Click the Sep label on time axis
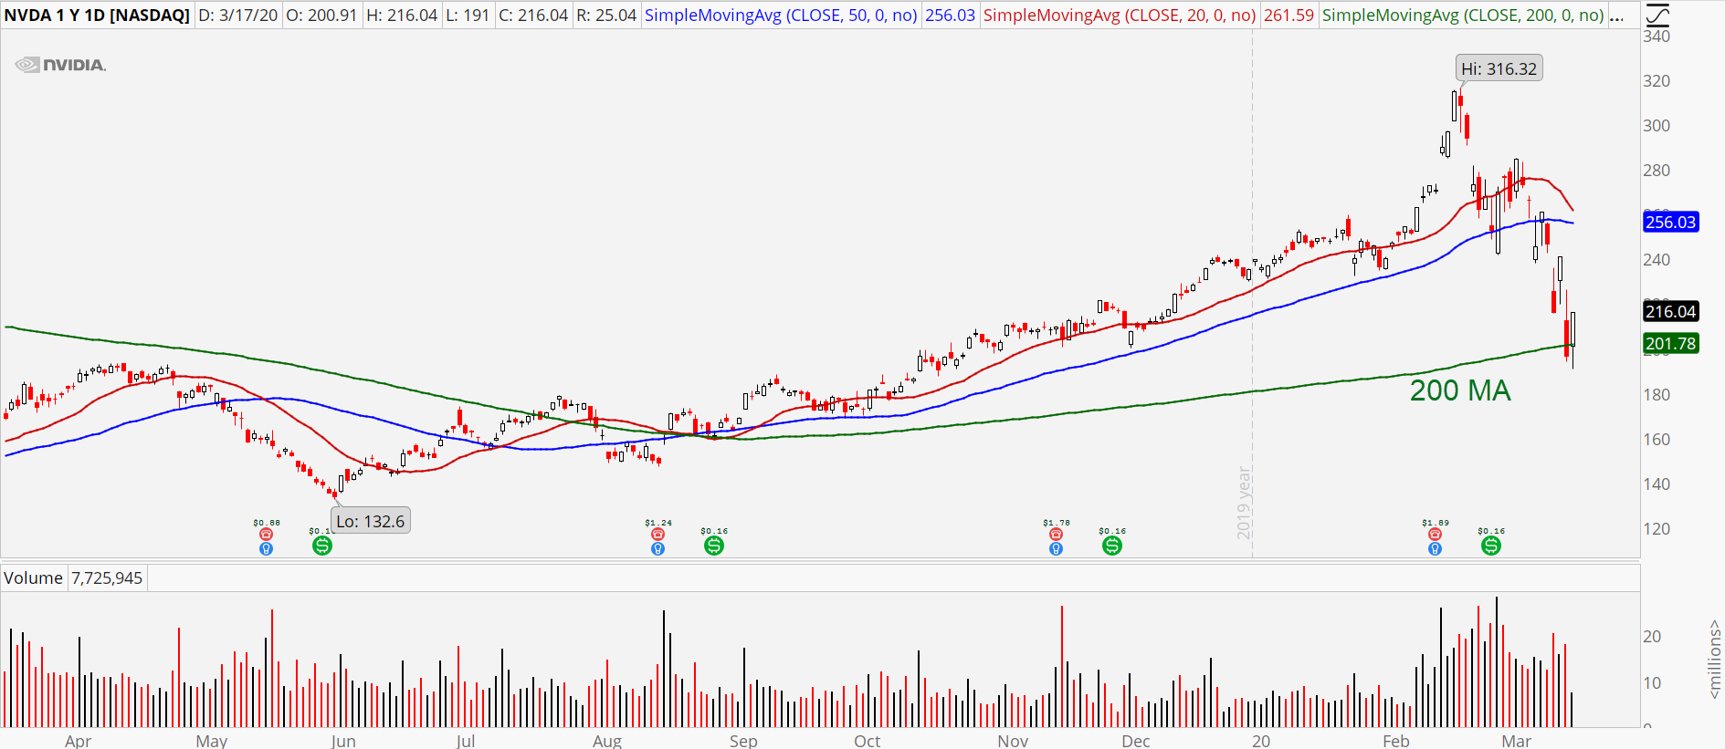This screenshot has width=1725, height=749. 743,741
